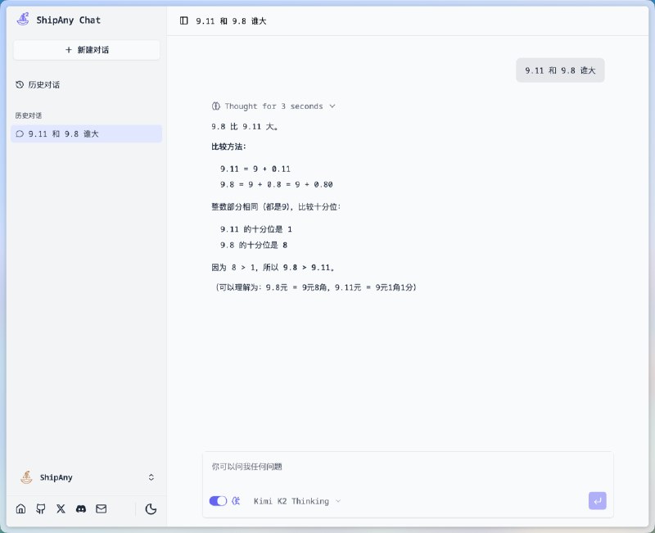
Task: Open the X (Twitter) icon
Action: (61, 508)
